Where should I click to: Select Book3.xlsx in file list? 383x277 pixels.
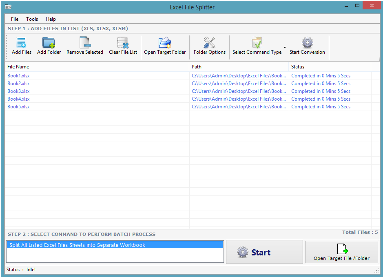pos(18,91)
